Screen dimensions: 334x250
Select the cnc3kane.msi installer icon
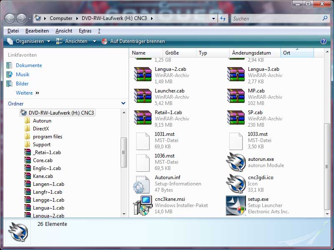[x=143, y=205]
